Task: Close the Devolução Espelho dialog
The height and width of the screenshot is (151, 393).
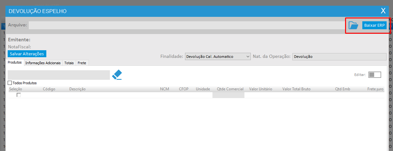Action: pos(383,11)
